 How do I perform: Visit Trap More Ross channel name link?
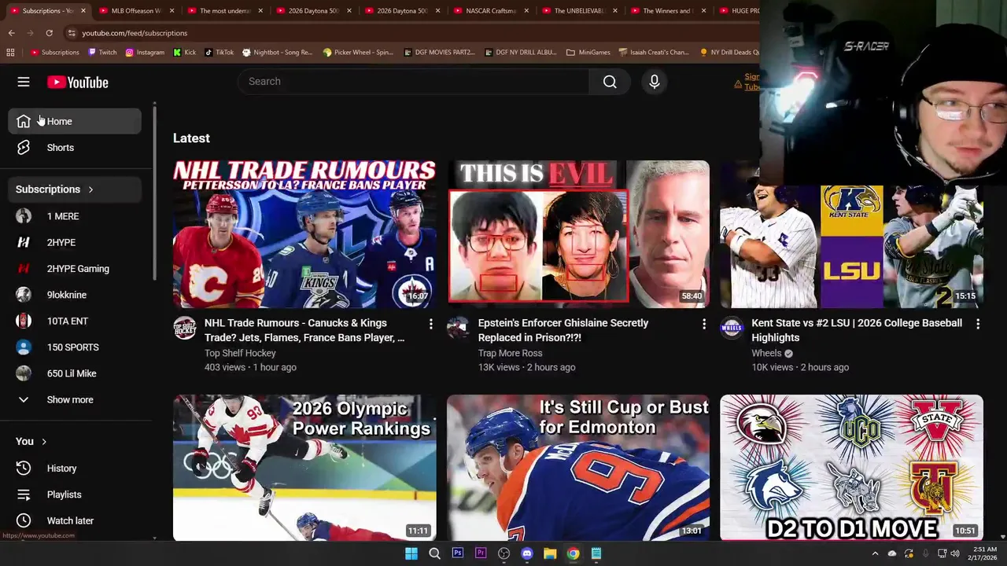510,353
